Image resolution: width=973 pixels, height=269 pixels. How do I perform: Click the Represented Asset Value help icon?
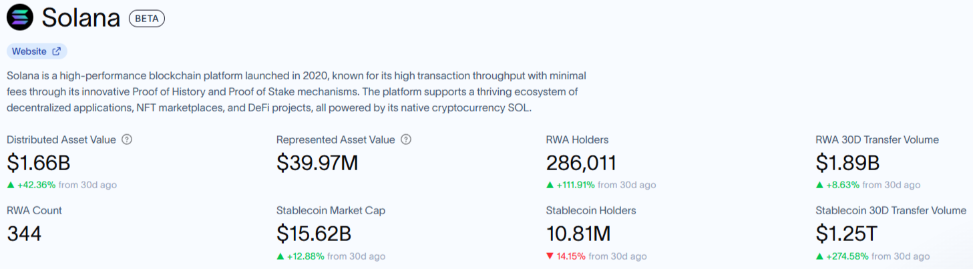[405, 140]
